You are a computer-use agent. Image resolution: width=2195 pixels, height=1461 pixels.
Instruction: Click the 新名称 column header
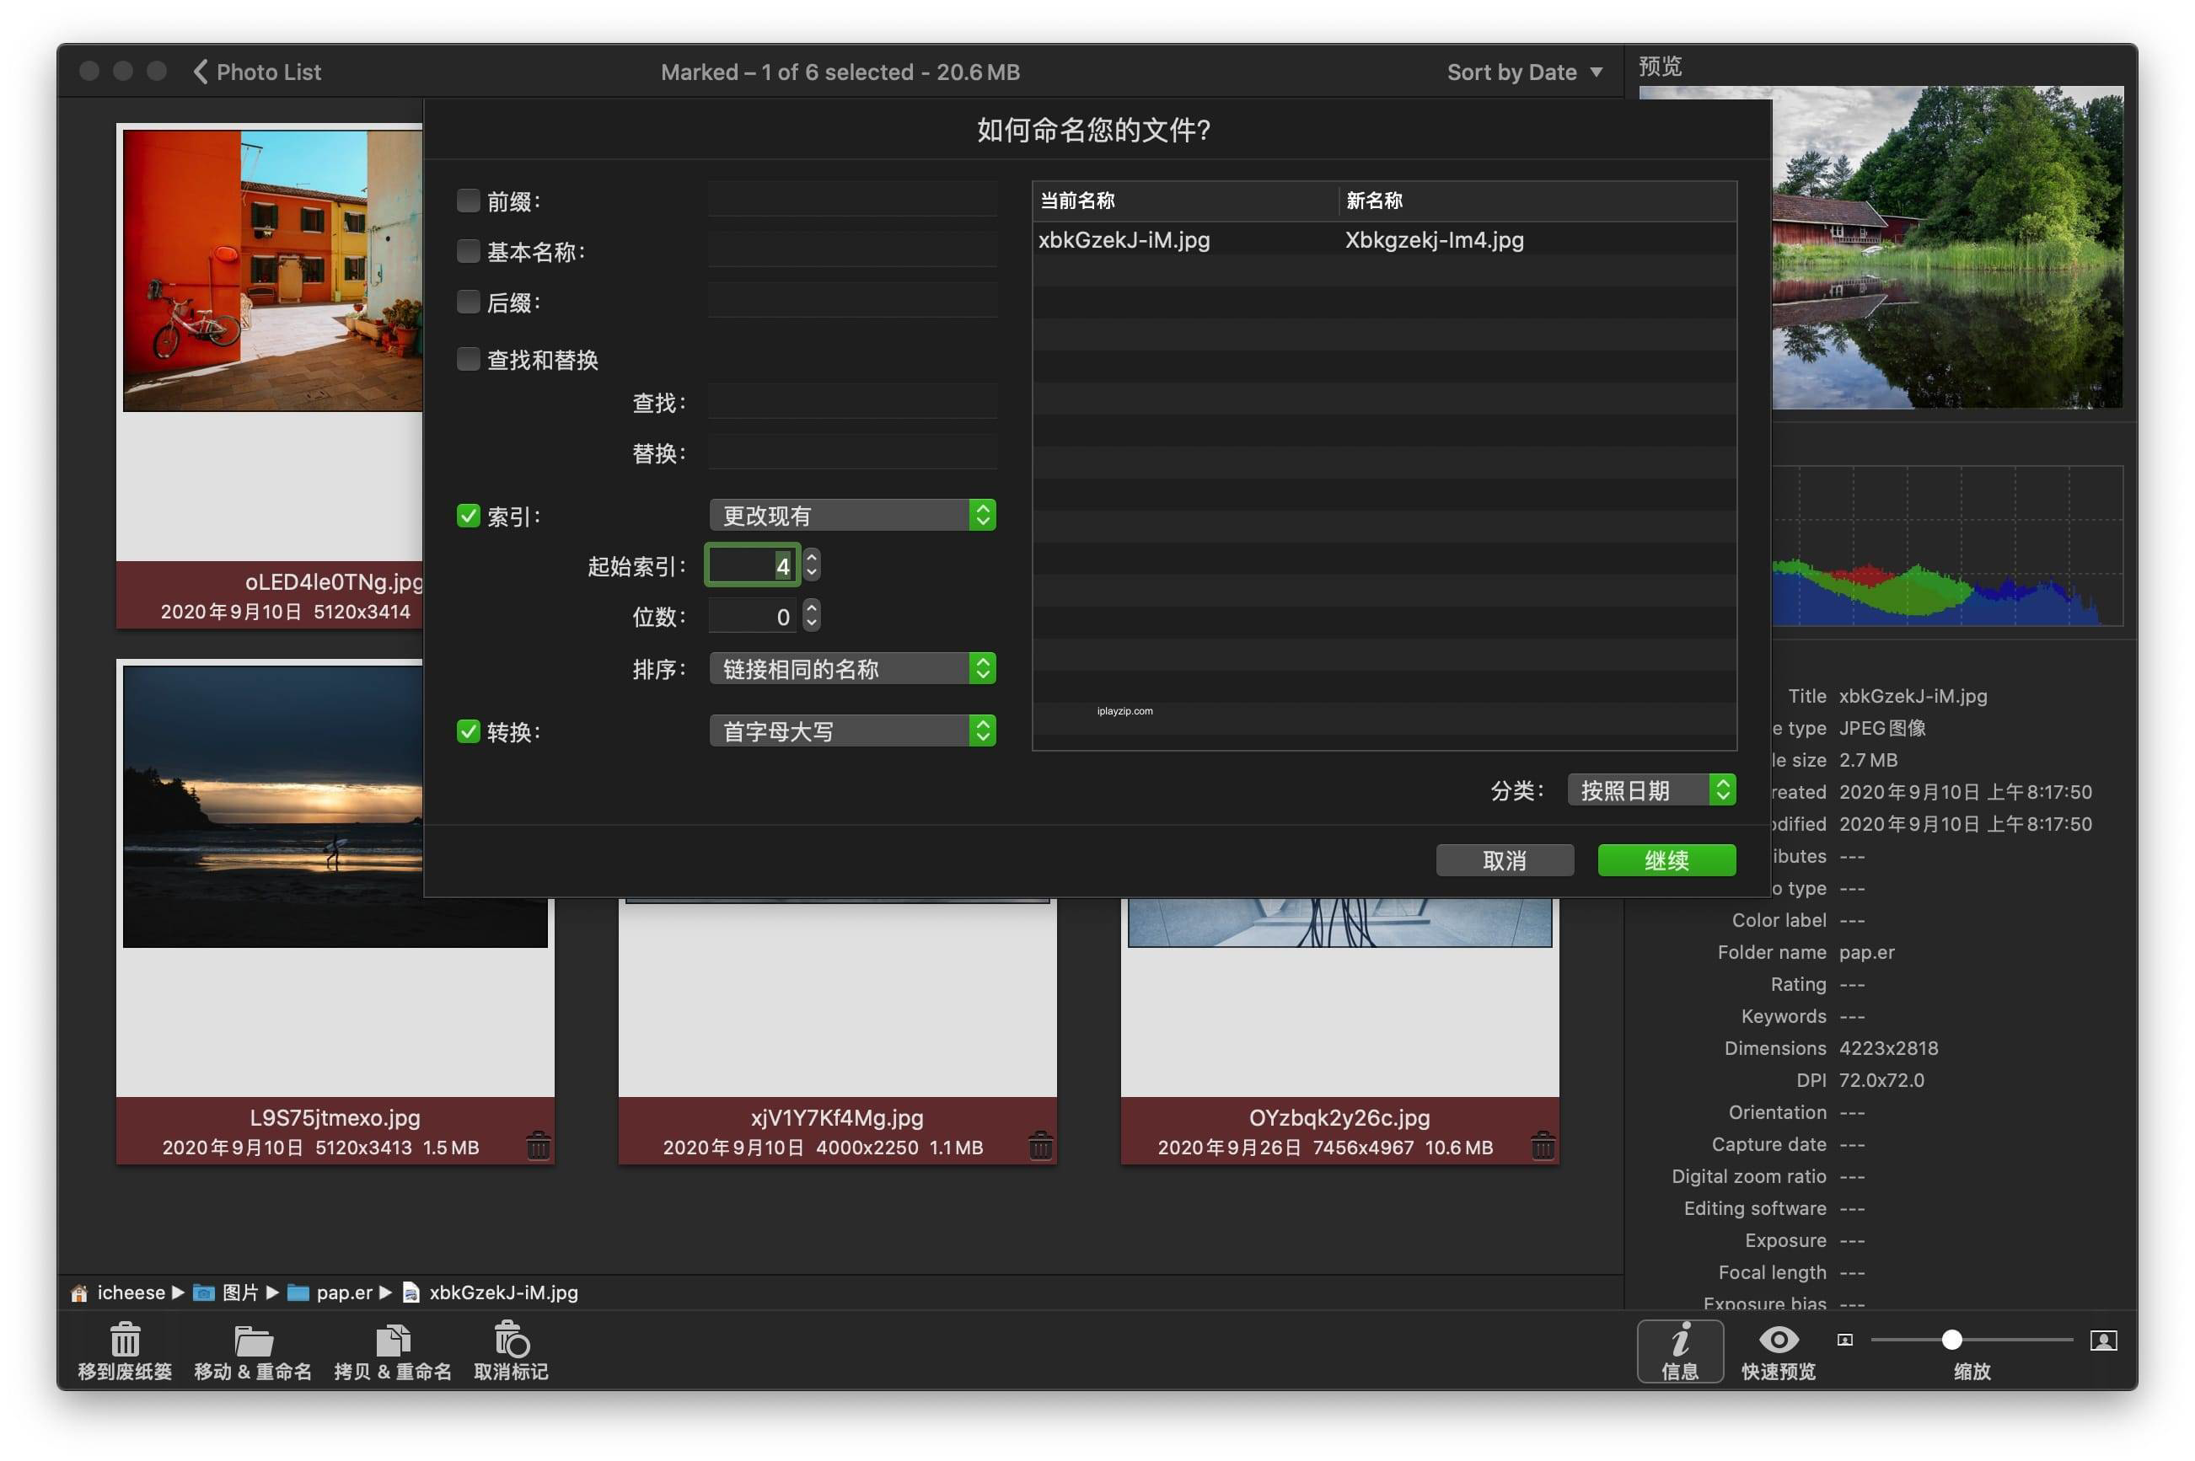[1538, 201]
